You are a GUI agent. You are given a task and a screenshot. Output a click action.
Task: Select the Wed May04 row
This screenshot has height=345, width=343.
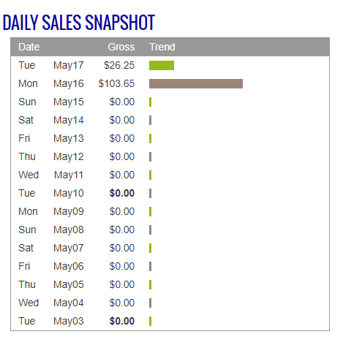(170, 303)
